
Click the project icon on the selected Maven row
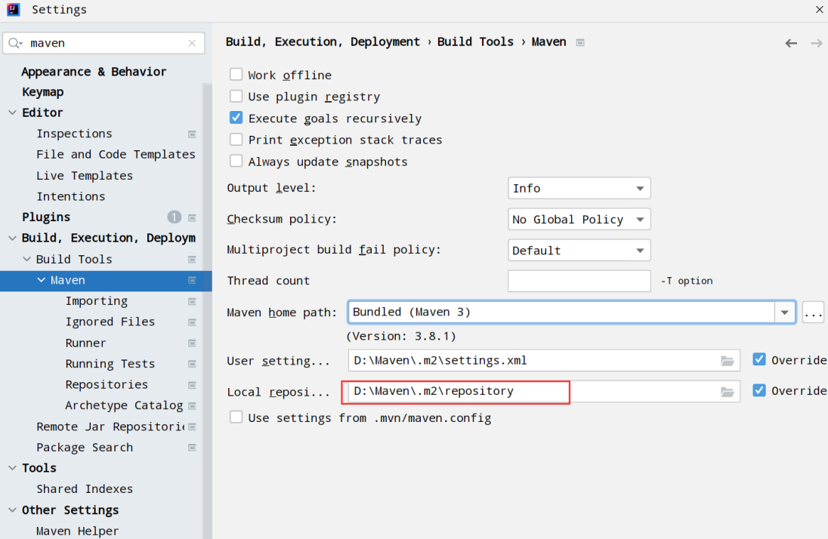click(x=192, y=280)
